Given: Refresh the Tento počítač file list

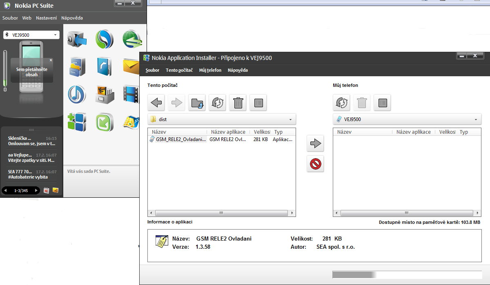Looking at the screenshot, I should coord(218,103).
